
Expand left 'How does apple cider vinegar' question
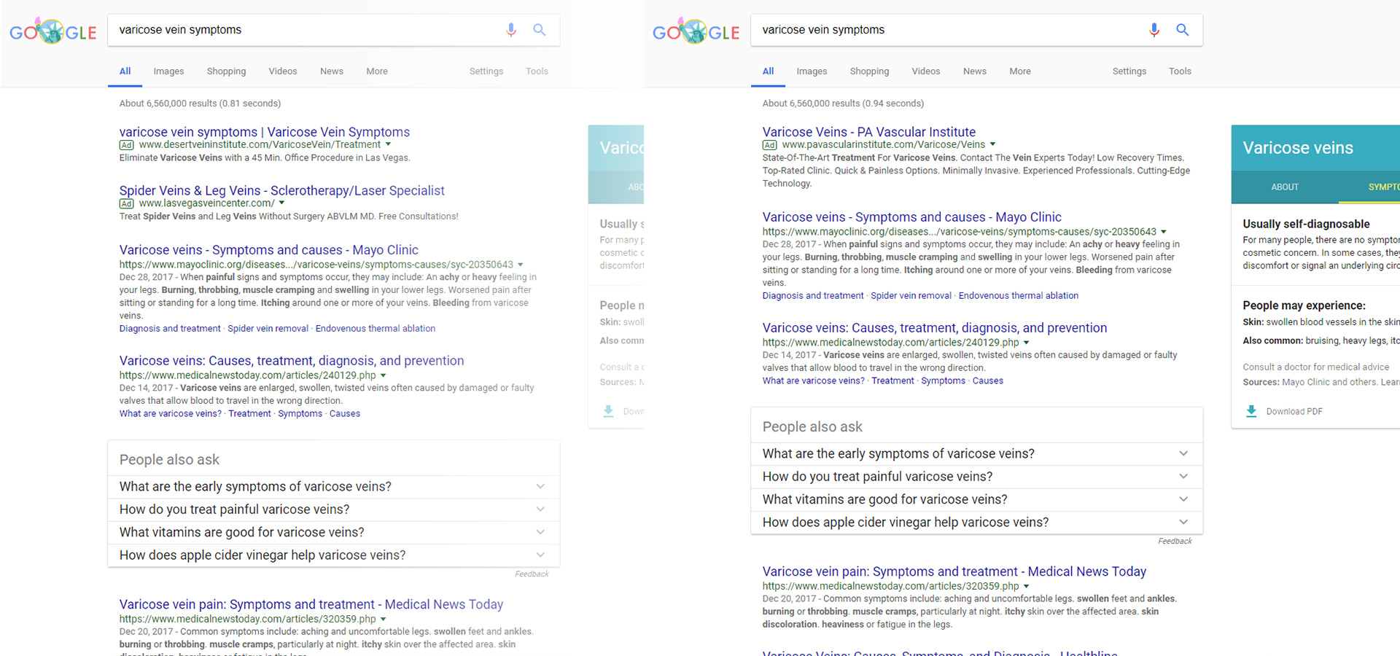tap(334, 555)
